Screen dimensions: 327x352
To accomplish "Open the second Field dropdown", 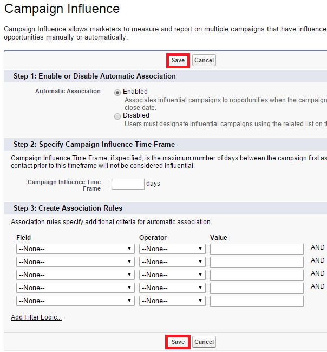I will coord(75,262).
